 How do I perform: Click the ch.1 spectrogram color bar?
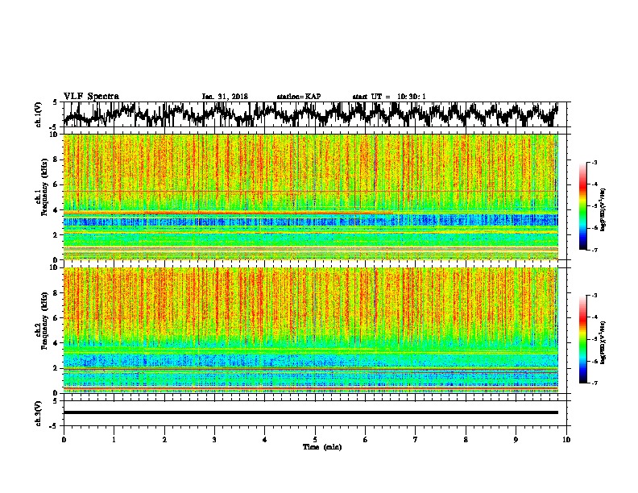point(583,206)
